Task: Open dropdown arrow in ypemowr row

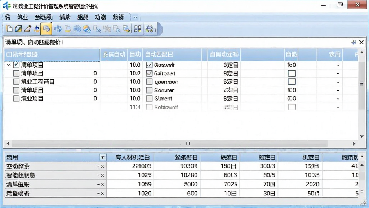Action: pos(338,82)
